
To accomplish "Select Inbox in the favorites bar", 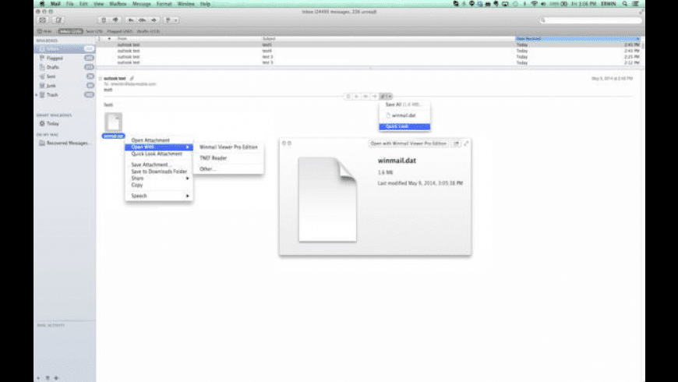I will 70,32.
